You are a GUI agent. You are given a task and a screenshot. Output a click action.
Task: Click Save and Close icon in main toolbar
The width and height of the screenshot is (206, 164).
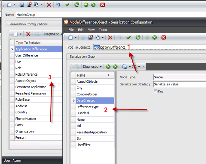pos(29,5)
